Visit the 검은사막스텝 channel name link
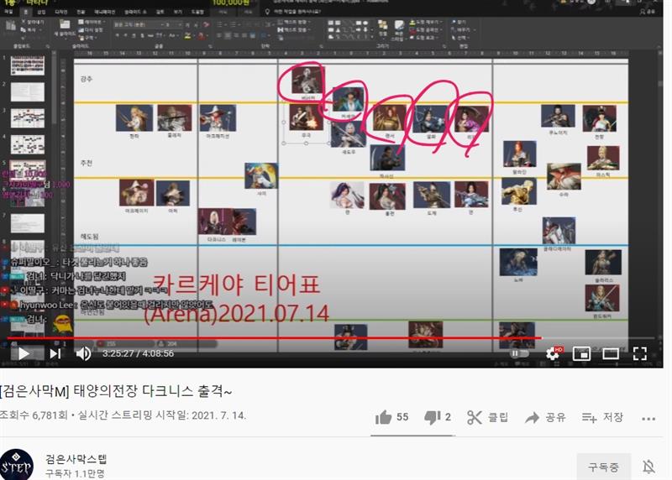 click(x=76, y=460)
